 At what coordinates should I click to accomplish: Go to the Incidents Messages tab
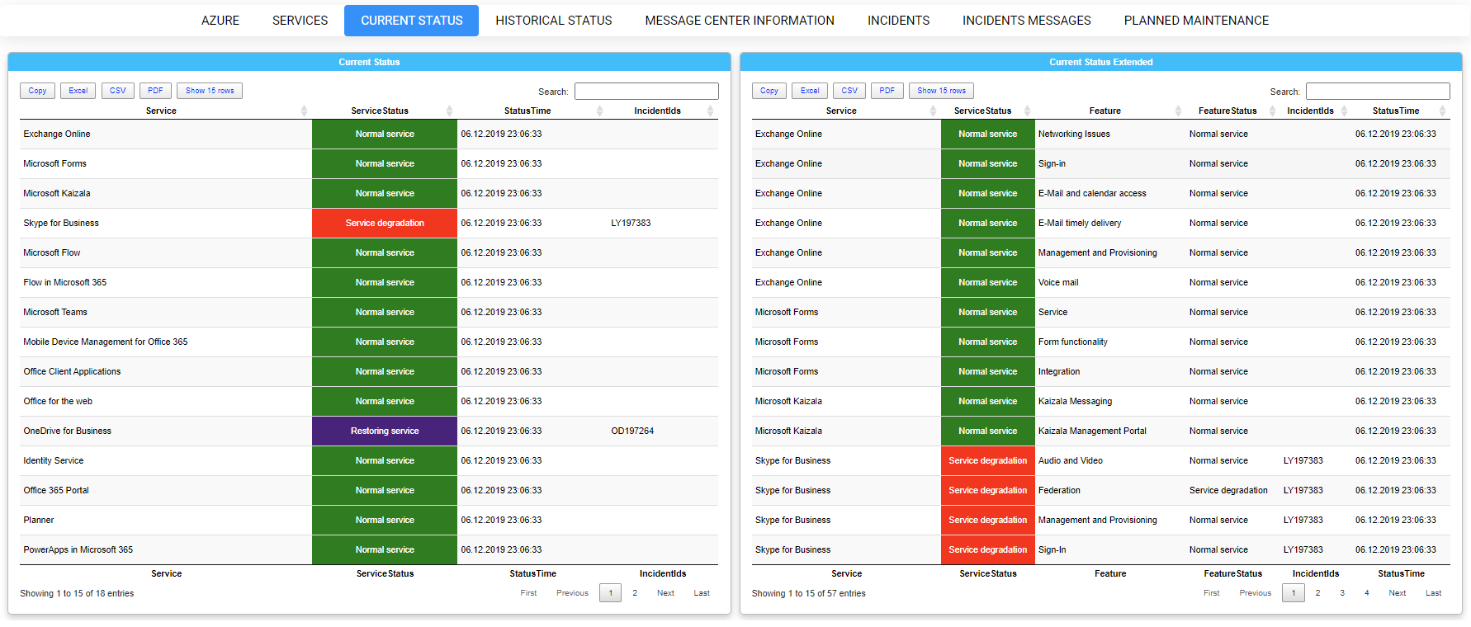click(x=1026, y=21)
